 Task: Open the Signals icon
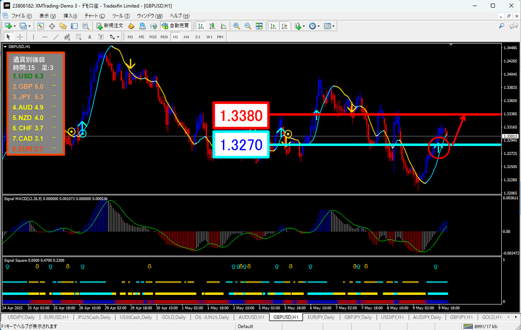pos(153,26)
